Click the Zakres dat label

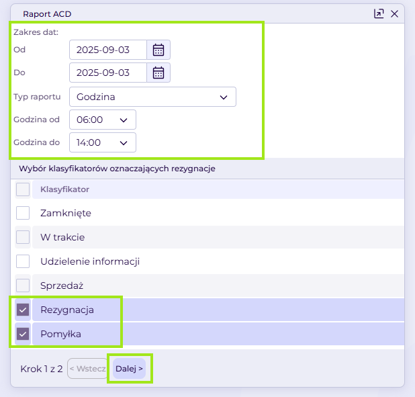[x=36, y=32]
